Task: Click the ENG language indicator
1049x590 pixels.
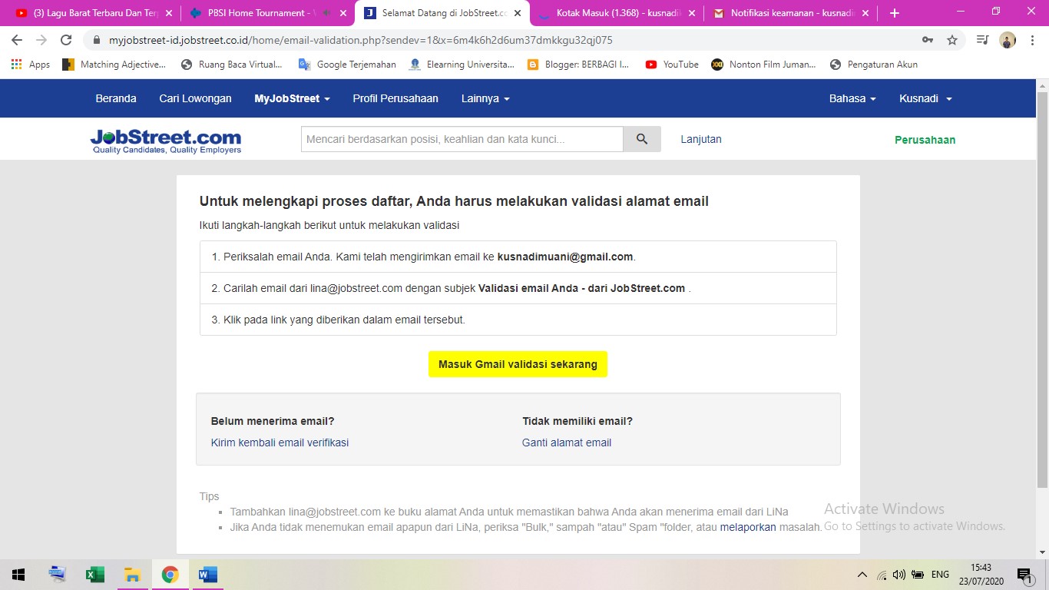Action: (940, 575)
